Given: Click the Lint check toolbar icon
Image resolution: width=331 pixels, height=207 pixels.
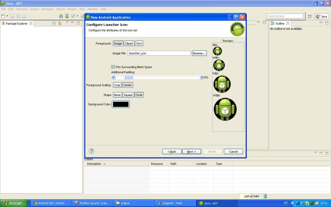Looking at the screenshot, I should tap(73, 16).
